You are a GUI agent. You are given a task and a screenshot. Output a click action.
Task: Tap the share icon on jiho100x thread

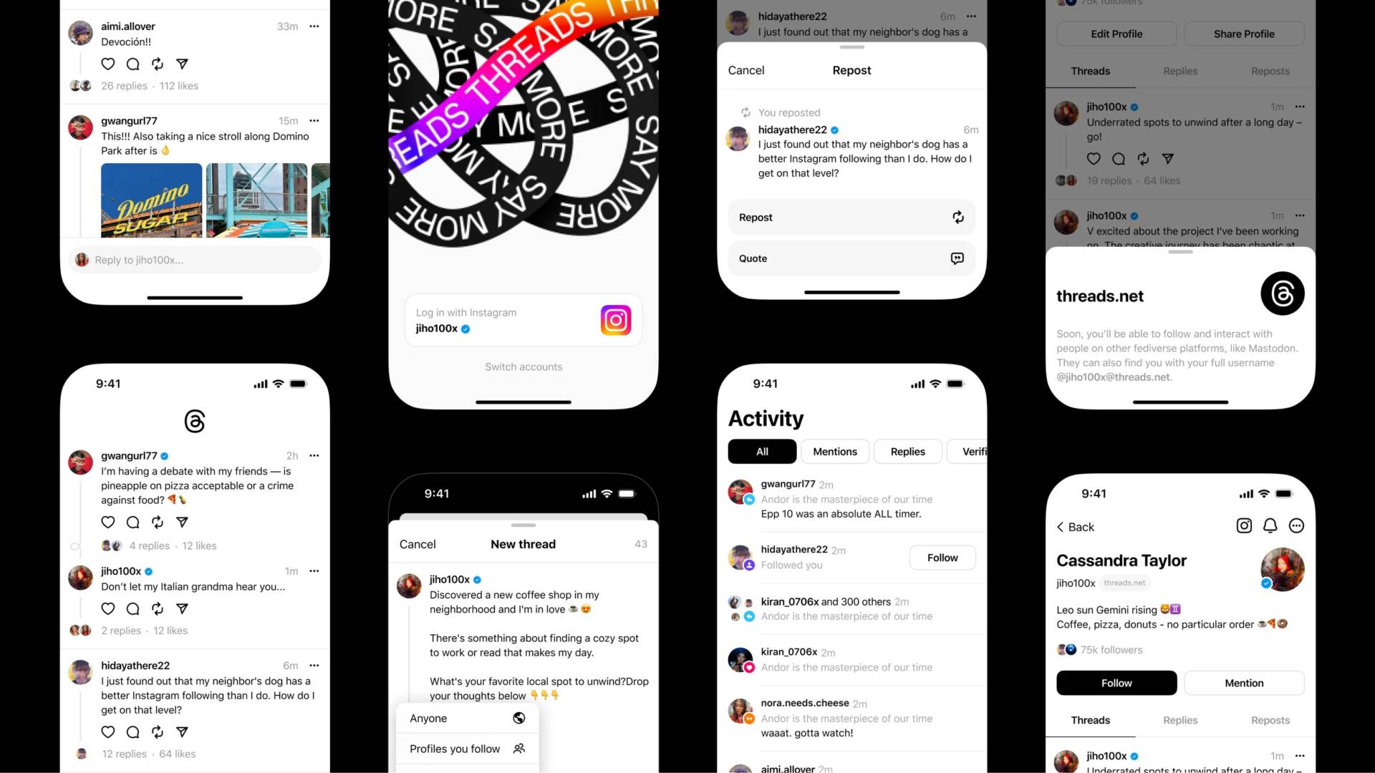[1168, 159]
